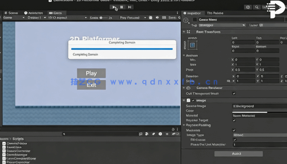Viewport: 287px width, 164px height.
Task: Toggle mute audio speaker icon in Game view
Action: [157, 18]
